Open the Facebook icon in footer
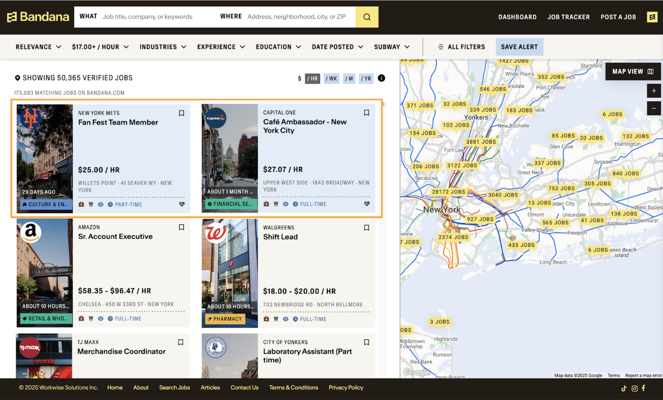 click(x=643, y=388)
